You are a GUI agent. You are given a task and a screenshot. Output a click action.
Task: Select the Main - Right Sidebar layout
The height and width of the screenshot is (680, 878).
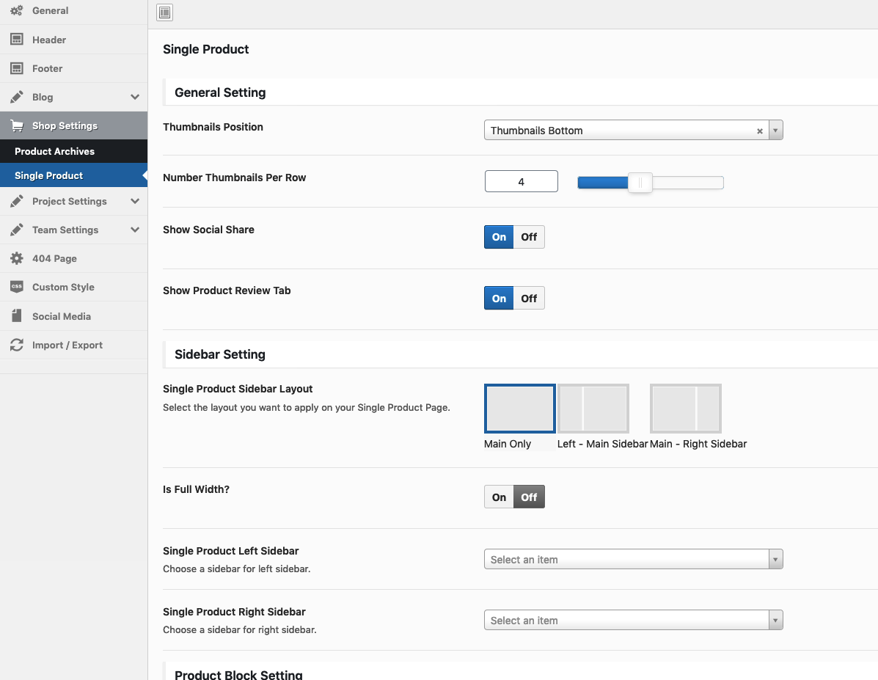[686, 409]
